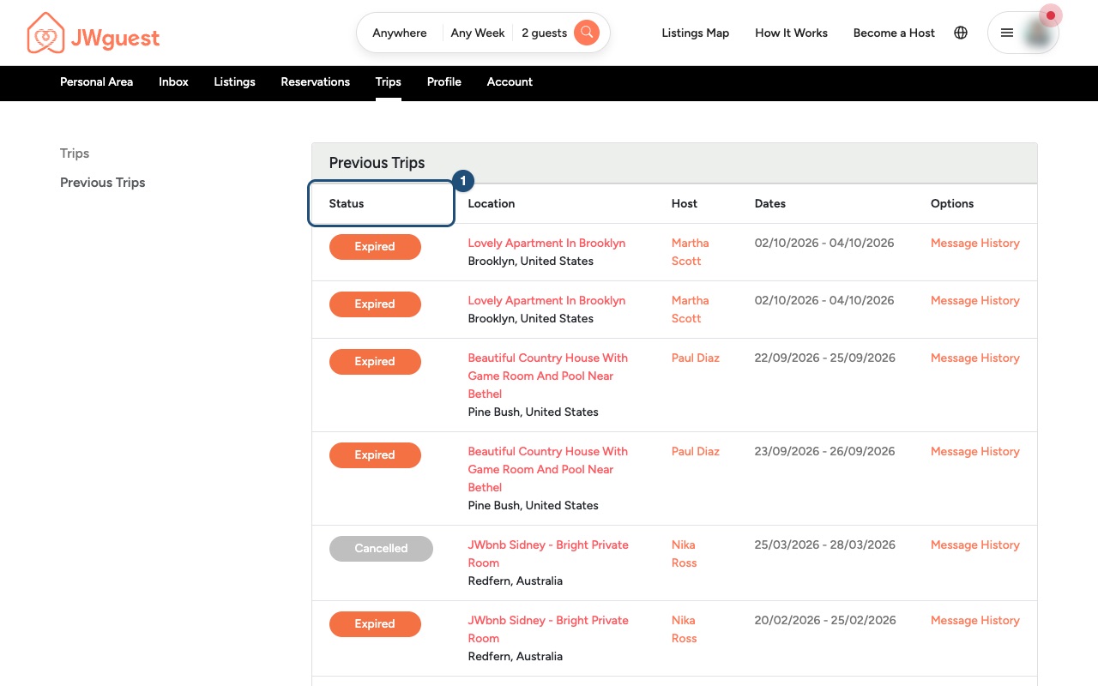Viewport: 1098px width, 686px height.
Task: Select Previous Trips in the sidebar menu
Action: [x=103, y=183]
